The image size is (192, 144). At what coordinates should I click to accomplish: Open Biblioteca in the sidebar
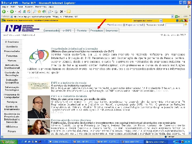coord(12,127)
